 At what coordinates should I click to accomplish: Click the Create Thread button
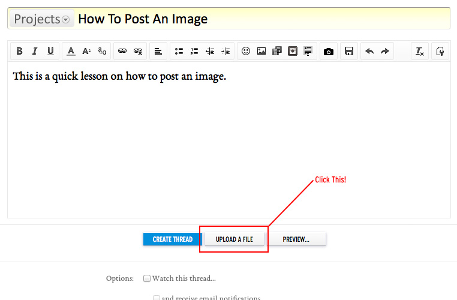click(x=172, y=239)
